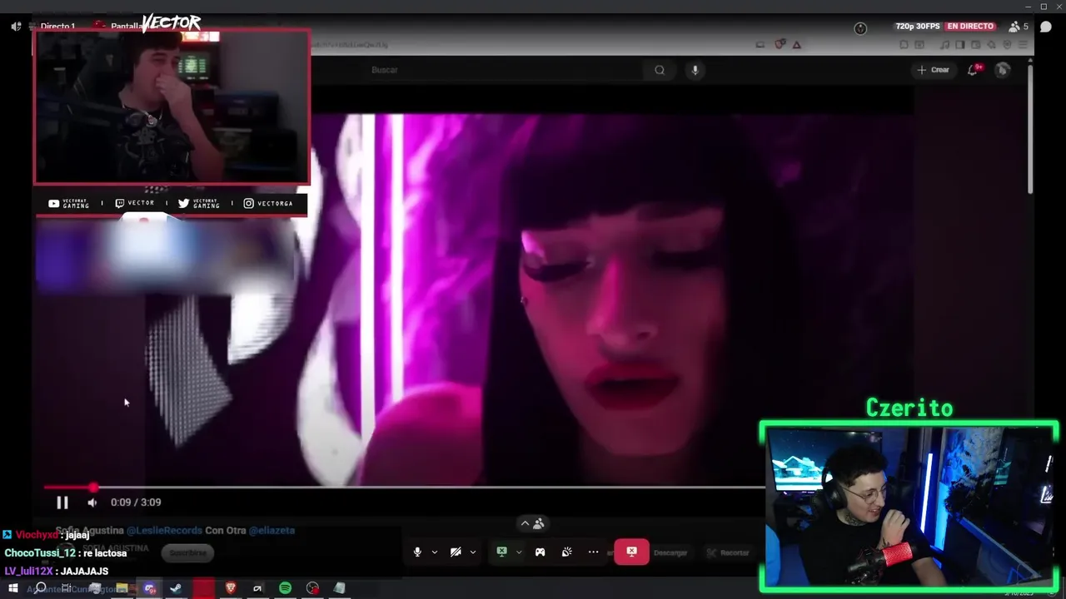Select the Pantalla stream tab
Viewport: 1066px width, 599px height.
tap(126, 27)
